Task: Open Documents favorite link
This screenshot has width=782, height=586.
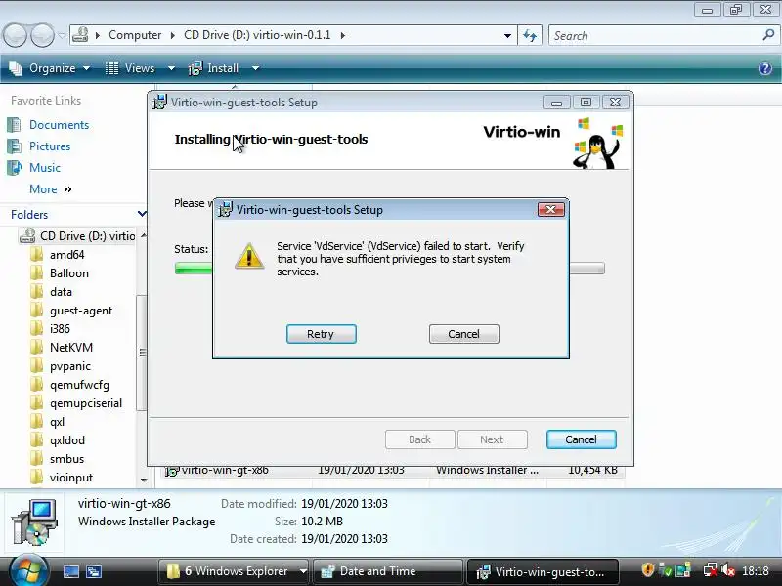Action: click(x=59, y=125)
